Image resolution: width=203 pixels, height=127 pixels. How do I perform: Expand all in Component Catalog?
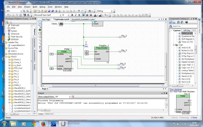point(178,22)
